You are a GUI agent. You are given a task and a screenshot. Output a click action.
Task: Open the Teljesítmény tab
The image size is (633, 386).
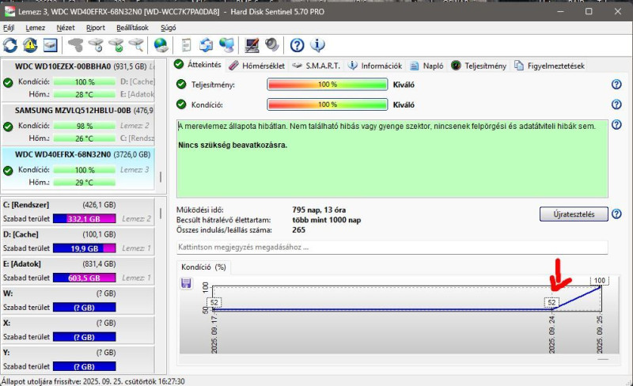pos(479,66)
